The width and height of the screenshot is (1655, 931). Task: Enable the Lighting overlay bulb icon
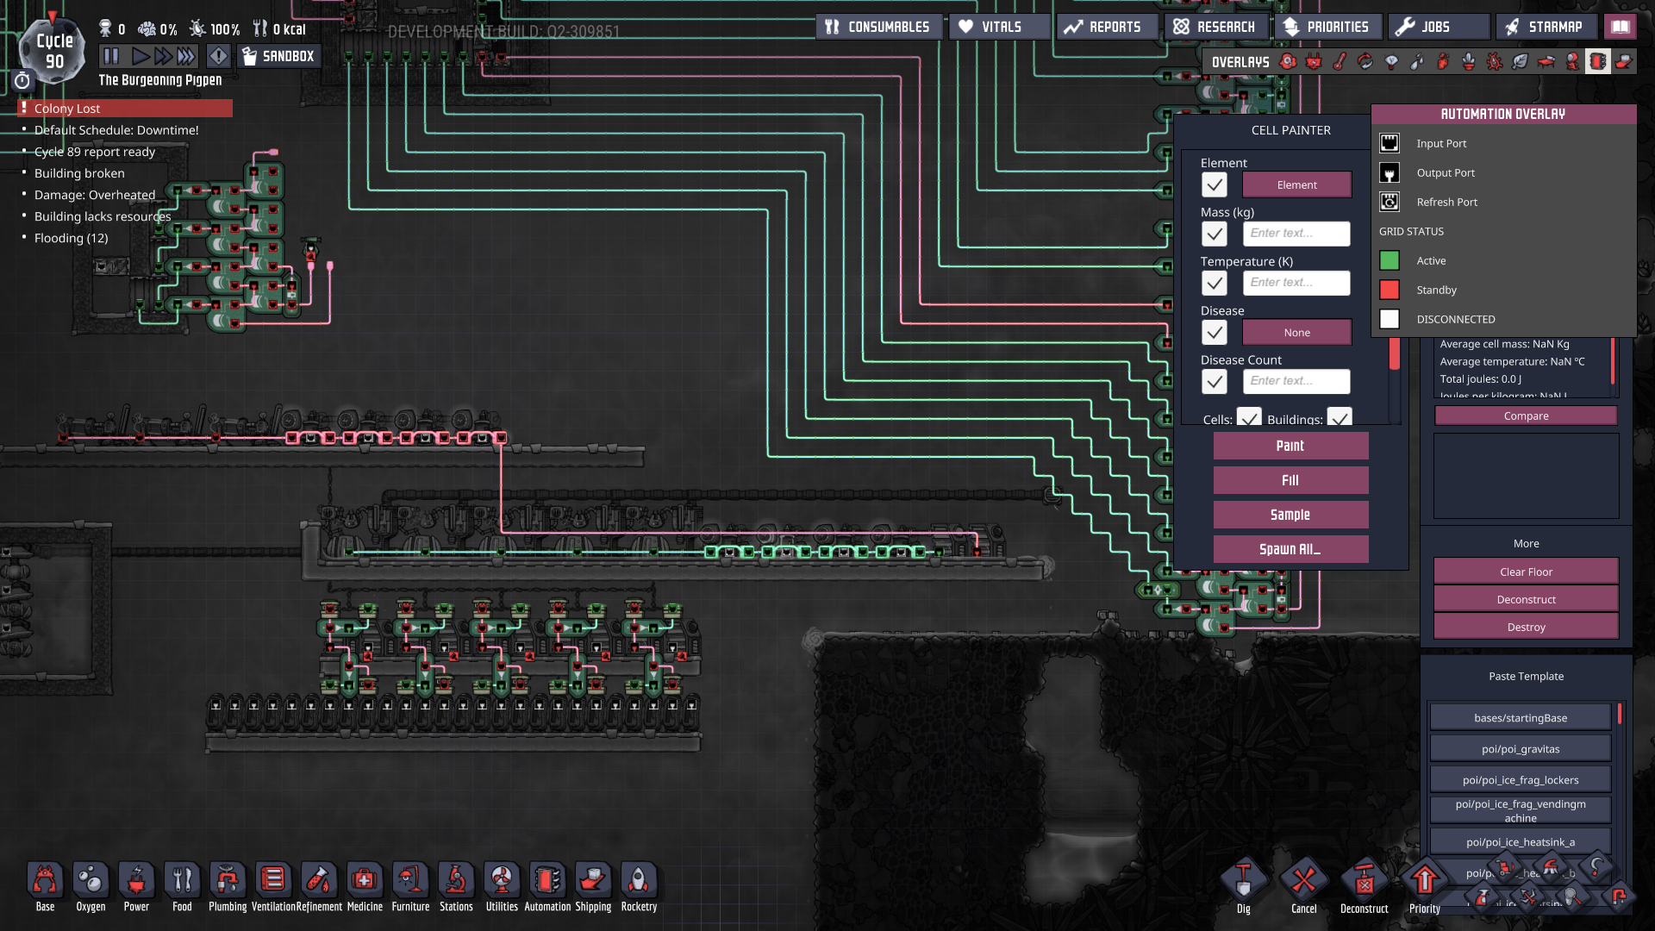coord(1391,62)
